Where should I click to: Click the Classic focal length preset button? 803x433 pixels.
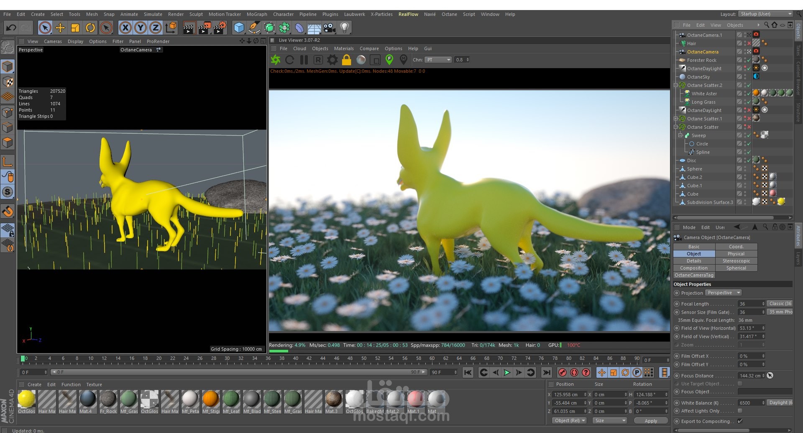(x=780, y=303)
